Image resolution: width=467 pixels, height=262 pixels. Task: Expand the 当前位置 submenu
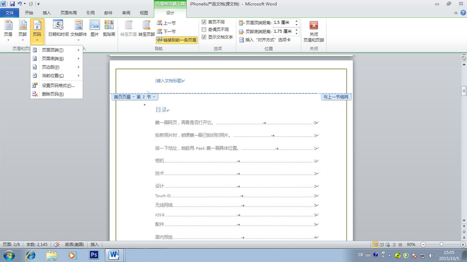[x=57, y=76]
